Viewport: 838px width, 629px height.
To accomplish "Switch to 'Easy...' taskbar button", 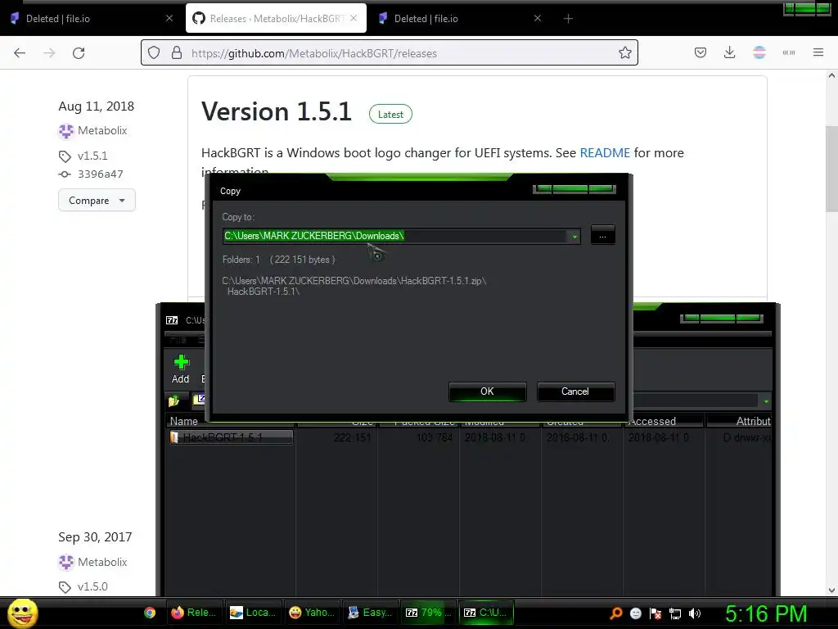I will [x=370, y=613].
